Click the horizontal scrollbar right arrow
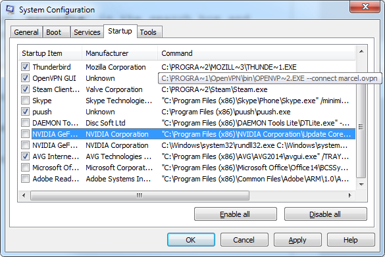Viewport: 385px width, 257px height. (x=350, y=195)
